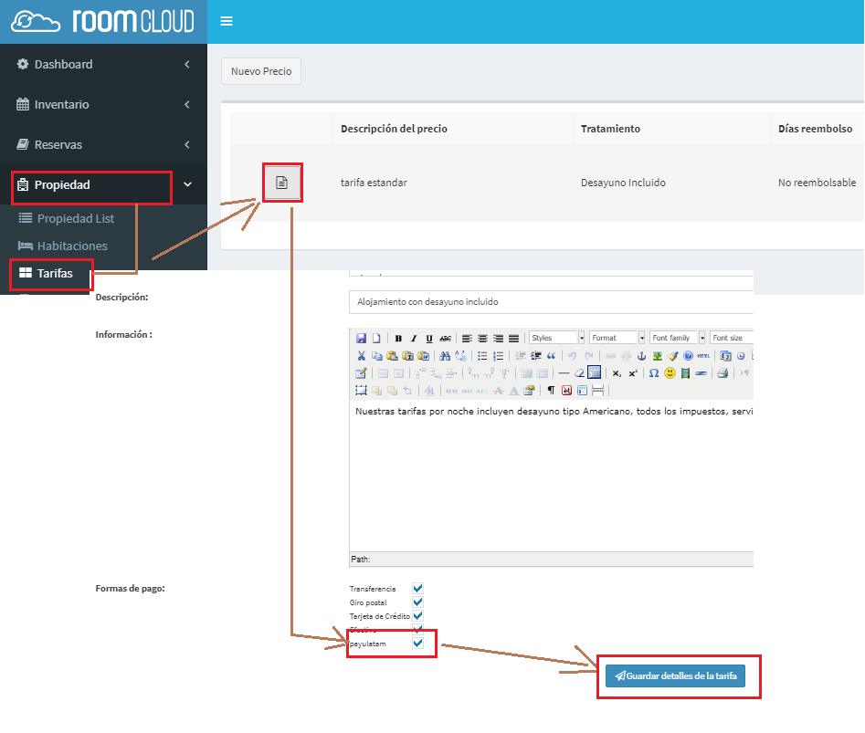Click the anchor icon in editor toolbar
The width and height of the screenshot is (865, 733).
[641, 356]
